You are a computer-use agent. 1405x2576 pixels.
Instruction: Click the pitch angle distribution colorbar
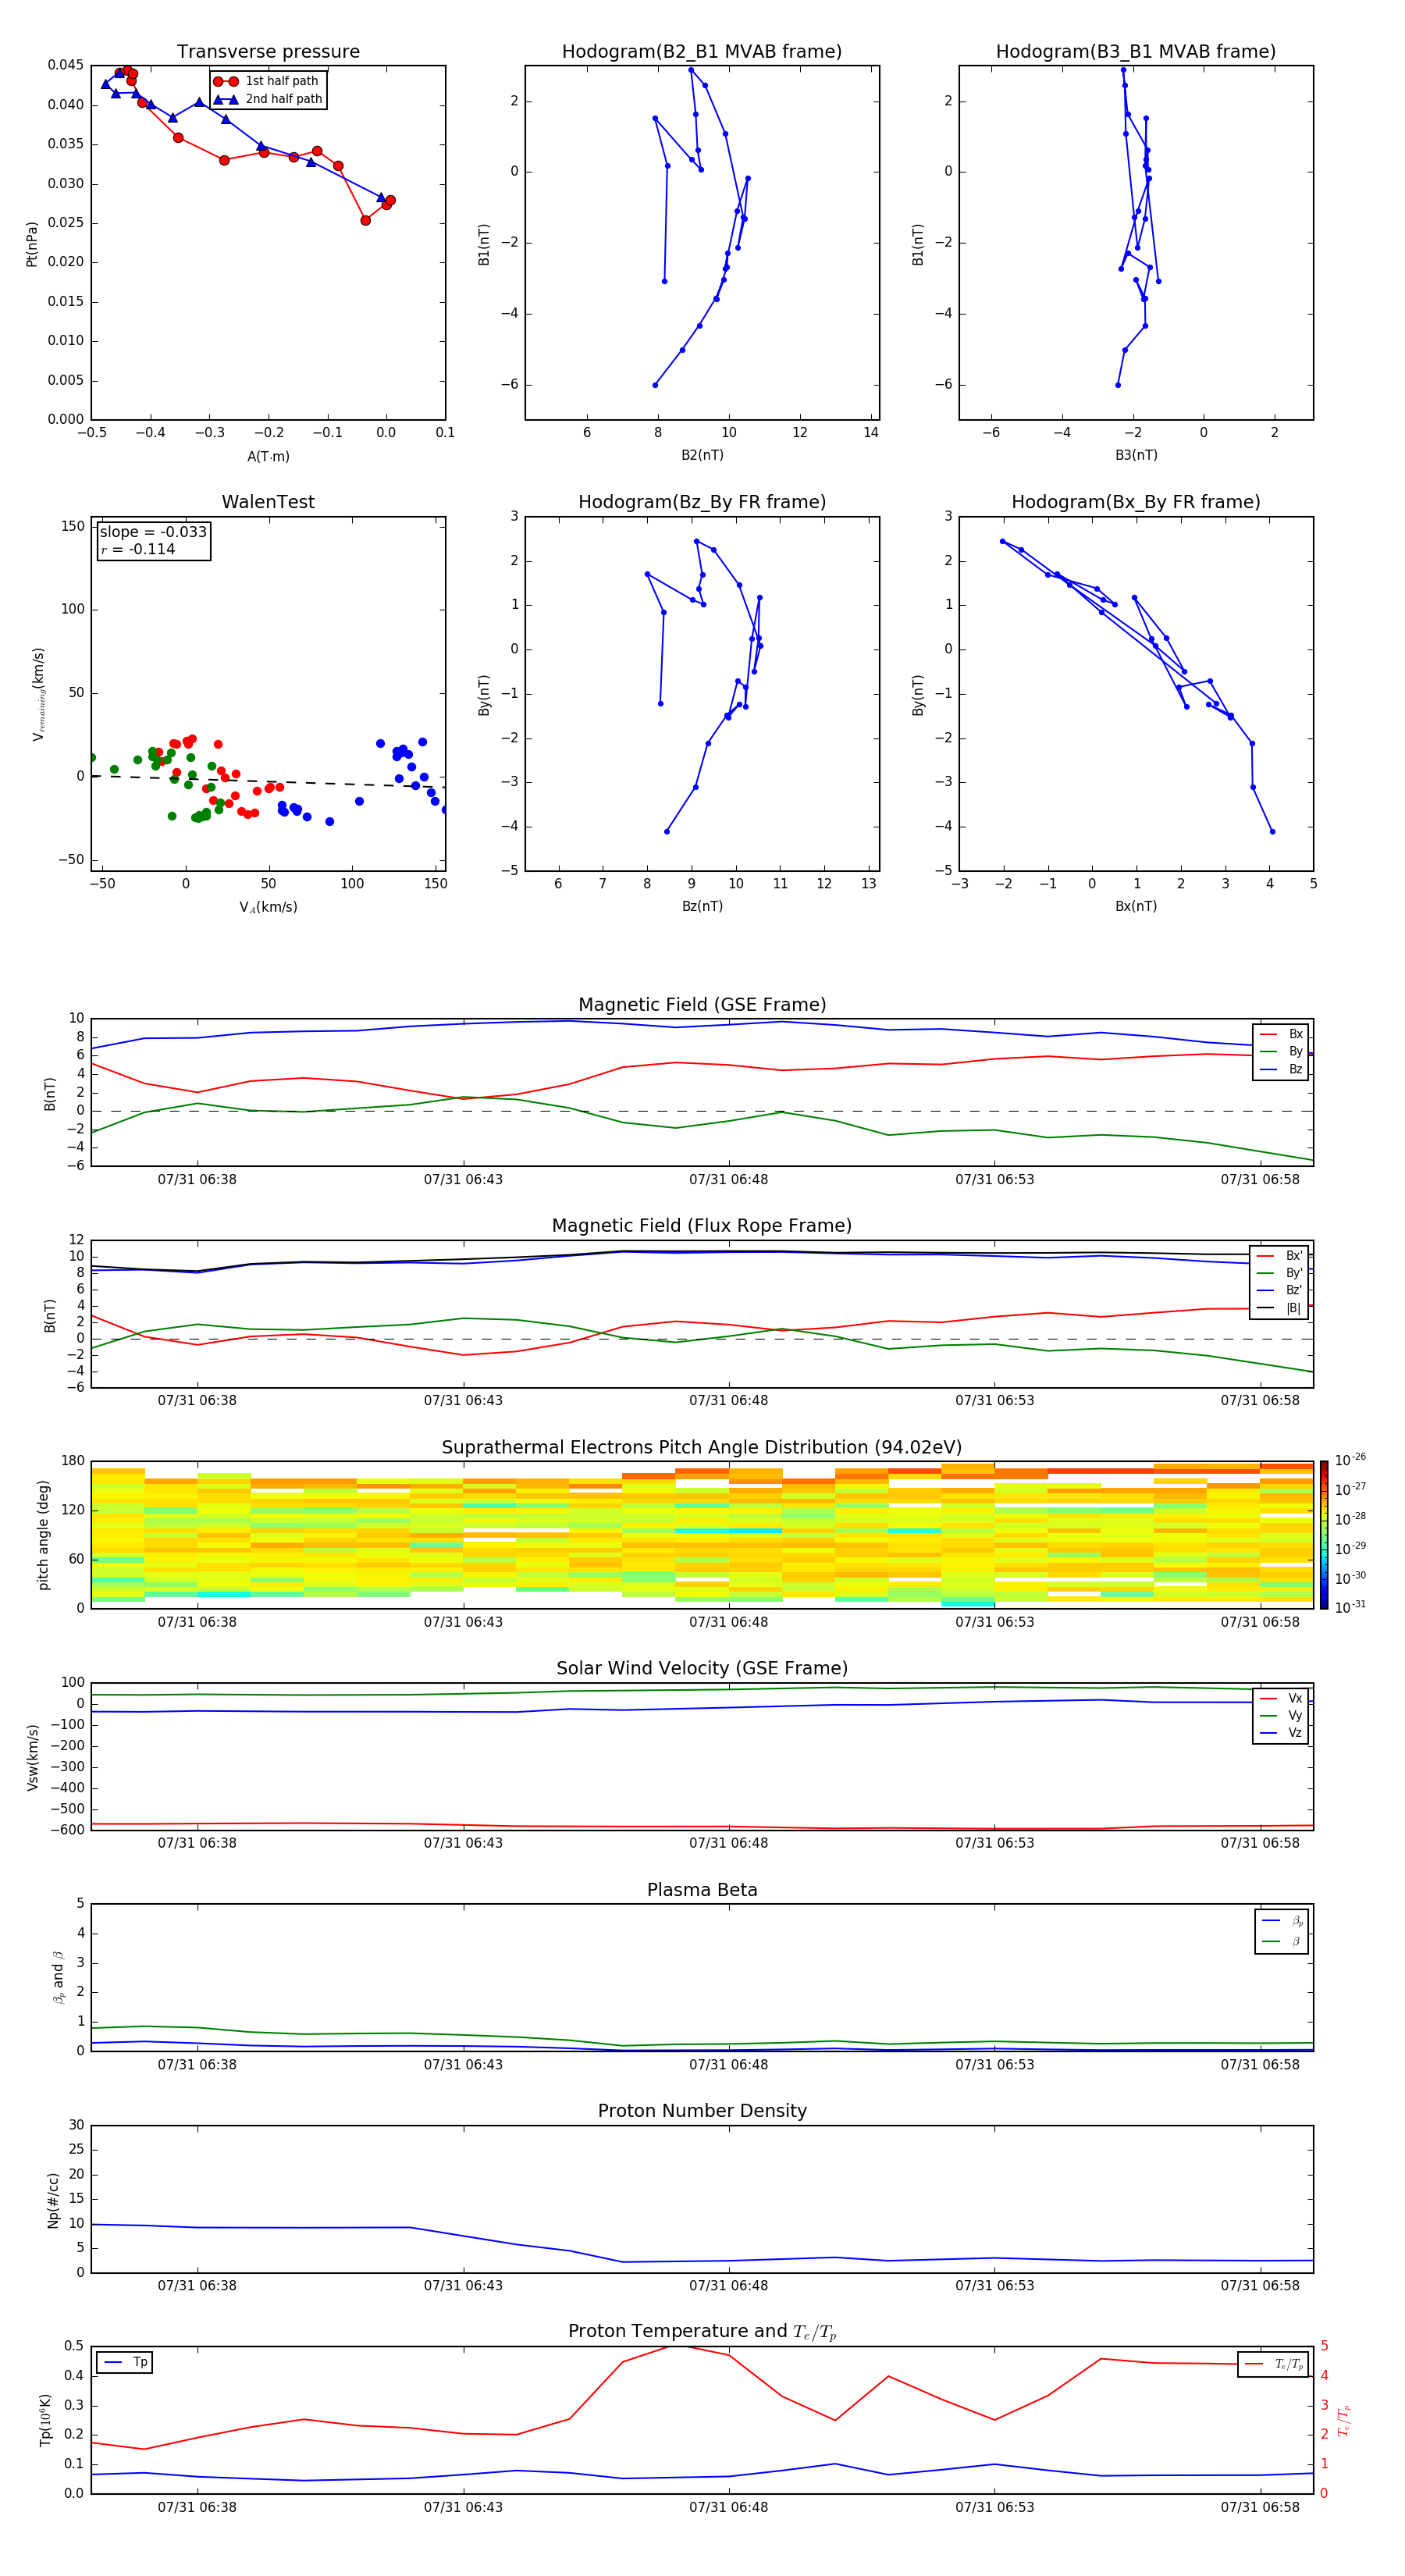click(x=1324, y=1535)
